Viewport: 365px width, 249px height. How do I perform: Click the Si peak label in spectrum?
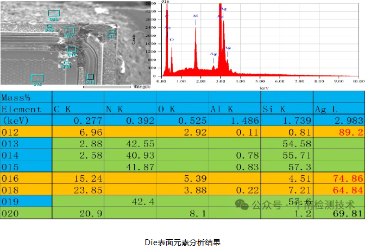(x=196, y=16)
